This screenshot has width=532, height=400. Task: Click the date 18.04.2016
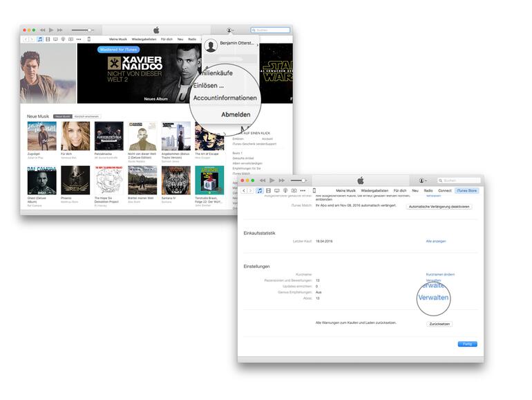(x=324, y=242)
